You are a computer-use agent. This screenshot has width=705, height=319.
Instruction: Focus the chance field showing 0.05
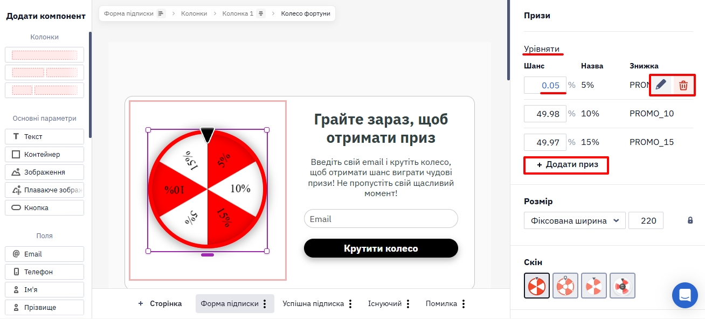[545, 85]
